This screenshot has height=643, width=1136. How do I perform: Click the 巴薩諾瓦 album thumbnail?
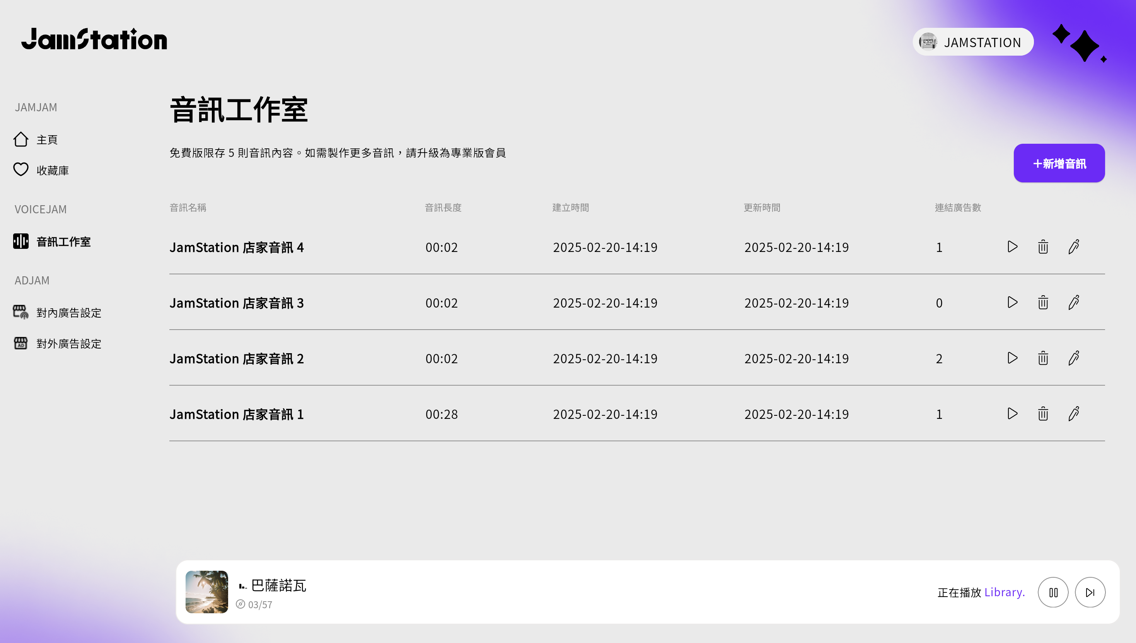pos(207,592)
